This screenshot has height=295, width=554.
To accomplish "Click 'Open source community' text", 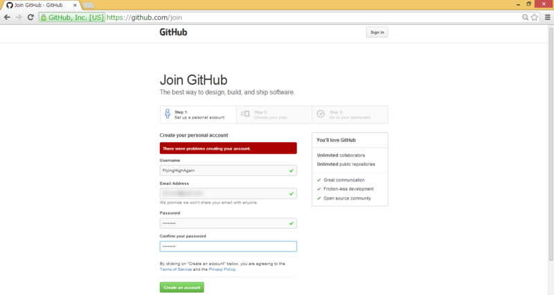I will 348,198.
